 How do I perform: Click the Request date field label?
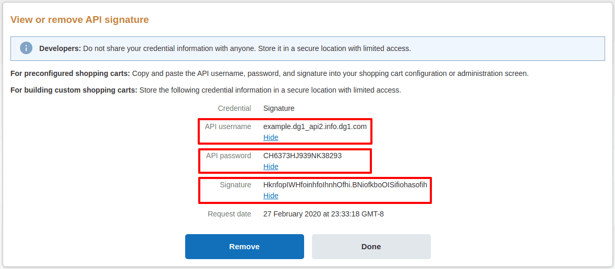[x=230, y=214]
